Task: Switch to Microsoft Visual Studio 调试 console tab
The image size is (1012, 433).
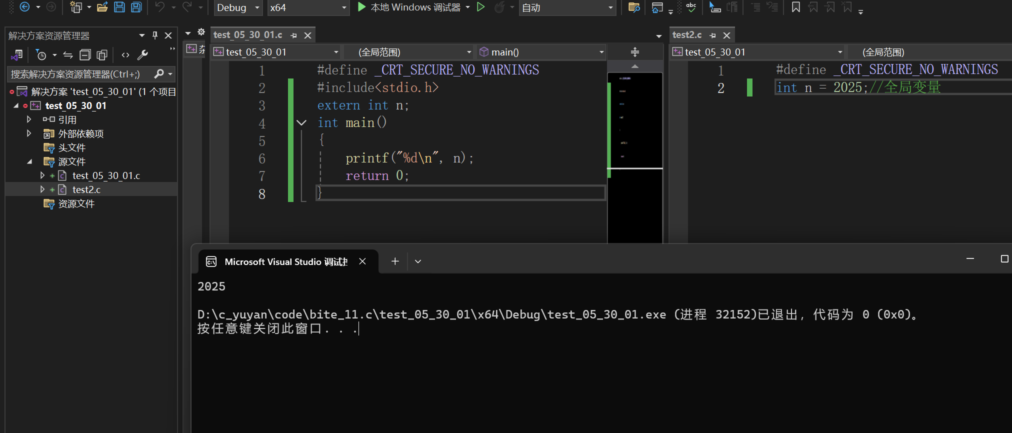Action: click(x=285, y=261)
